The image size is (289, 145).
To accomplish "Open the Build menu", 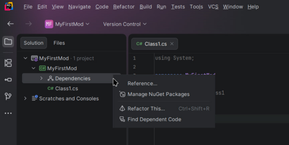I will [x=146, y=7].
